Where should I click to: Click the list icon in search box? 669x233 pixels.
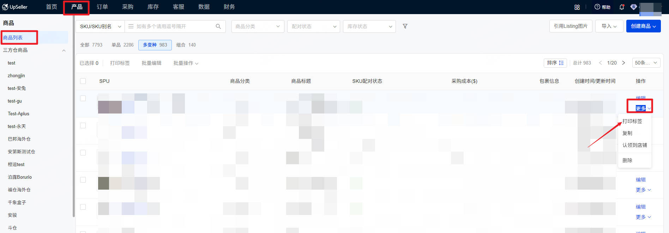(131, 26)
